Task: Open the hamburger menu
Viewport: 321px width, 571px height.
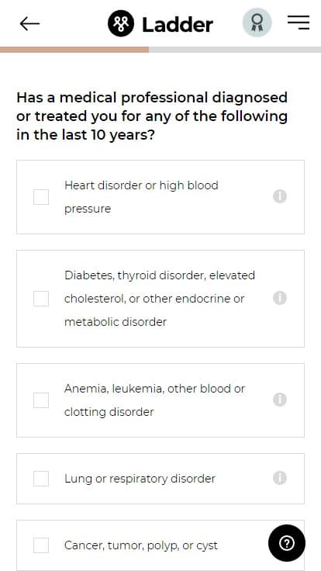Action: [x=299, y=22]
